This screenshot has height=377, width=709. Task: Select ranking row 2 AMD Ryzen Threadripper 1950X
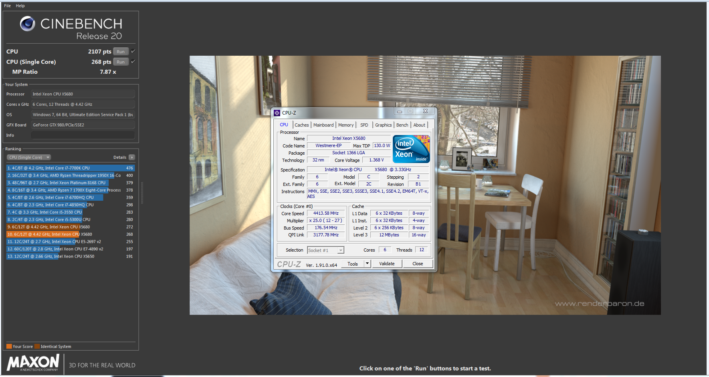tap(71, 175)
